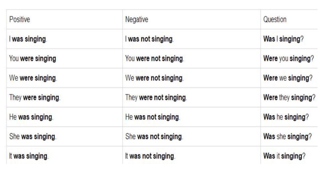Click the 'Was she singing?' question

tap(287, 136)
